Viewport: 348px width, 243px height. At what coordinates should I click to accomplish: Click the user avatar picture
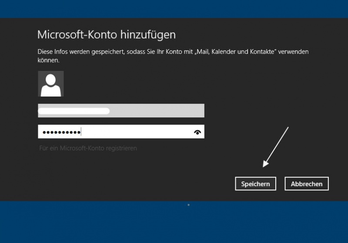click(51, 84)
